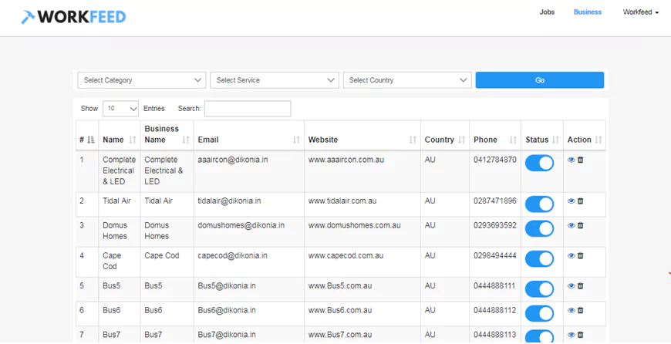
Task: Click the blue Go button
Action: coord(540,80)
